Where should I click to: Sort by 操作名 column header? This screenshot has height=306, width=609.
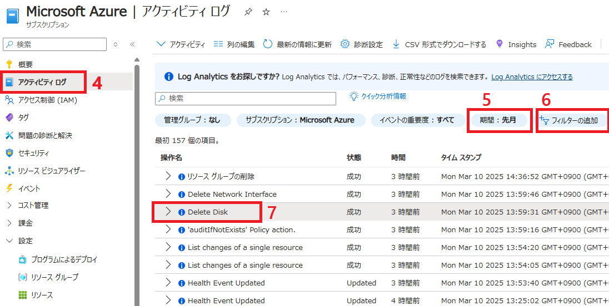coord(171,157)
